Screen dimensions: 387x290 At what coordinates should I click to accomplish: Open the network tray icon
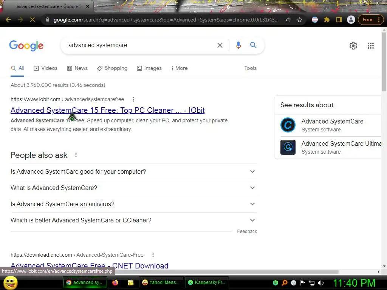[312, 283]
